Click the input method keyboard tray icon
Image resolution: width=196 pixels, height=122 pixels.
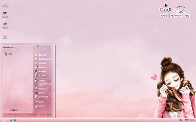(181, 120)
